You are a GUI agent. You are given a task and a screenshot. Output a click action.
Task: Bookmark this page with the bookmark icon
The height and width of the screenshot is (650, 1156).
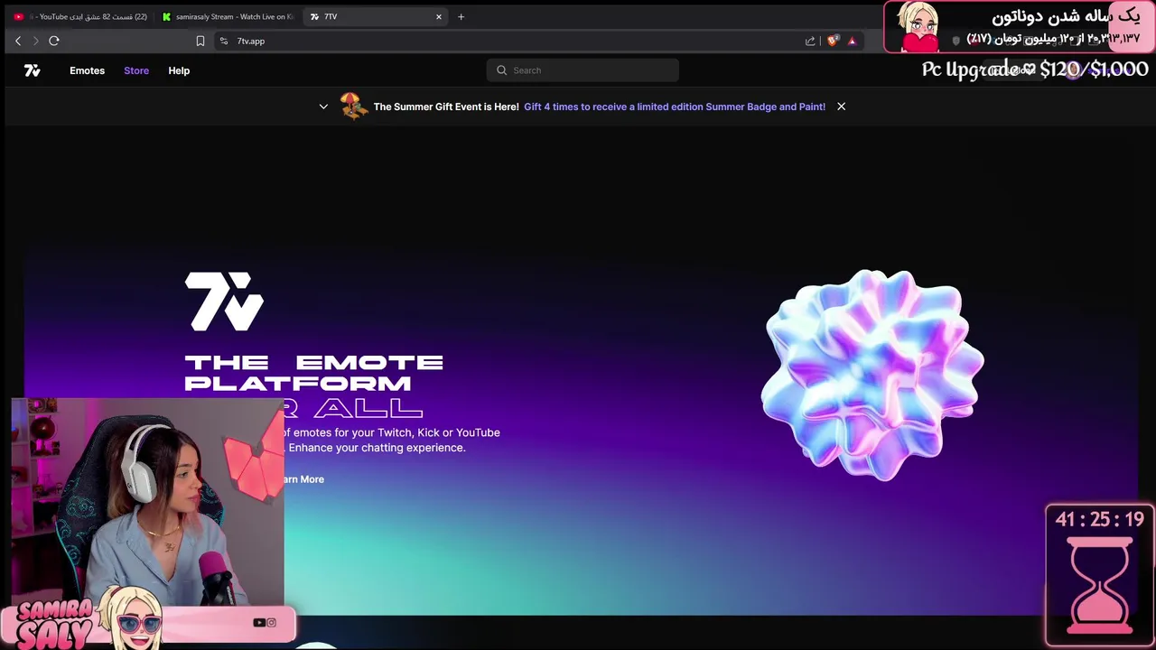click(x=200, y=41)
